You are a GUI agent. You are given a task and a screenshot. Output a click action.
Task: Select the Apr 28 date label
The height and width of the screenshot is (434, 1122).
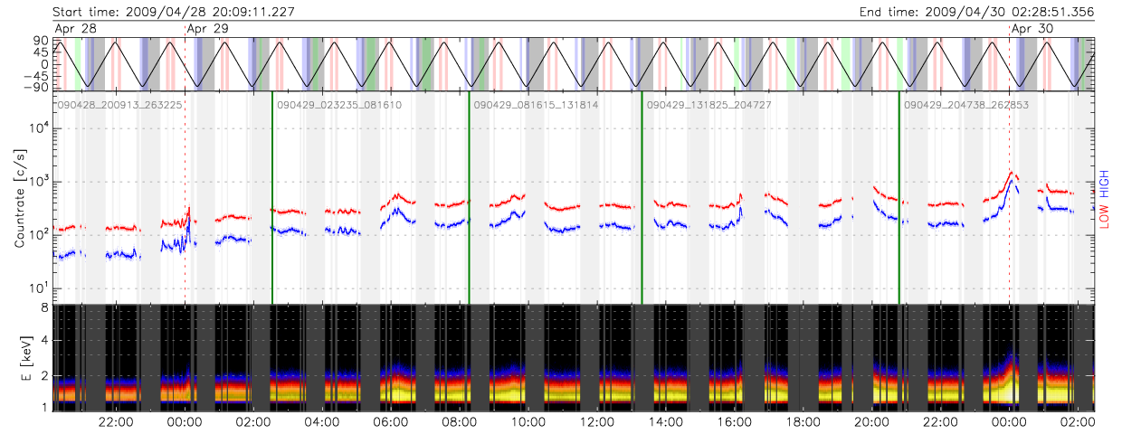pyautogui.click(x=75, y=29)
